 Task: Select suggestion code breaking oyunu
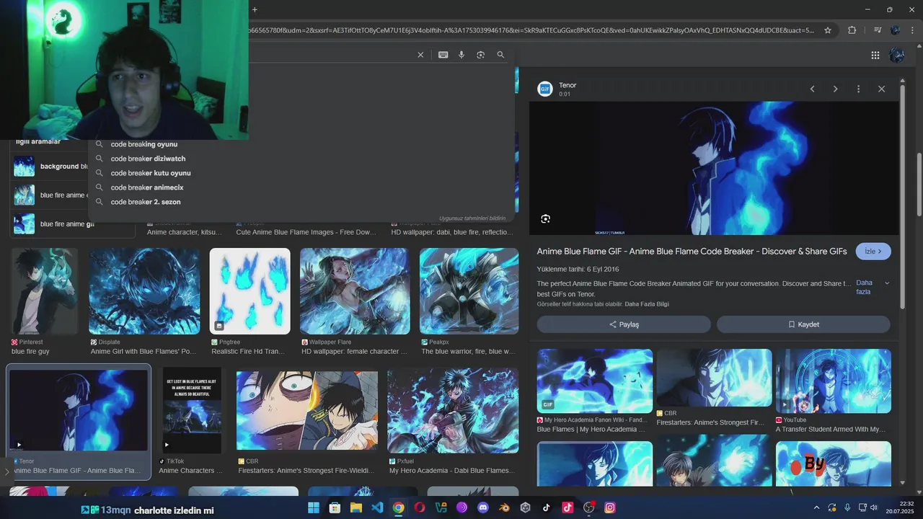click(144, 144)
